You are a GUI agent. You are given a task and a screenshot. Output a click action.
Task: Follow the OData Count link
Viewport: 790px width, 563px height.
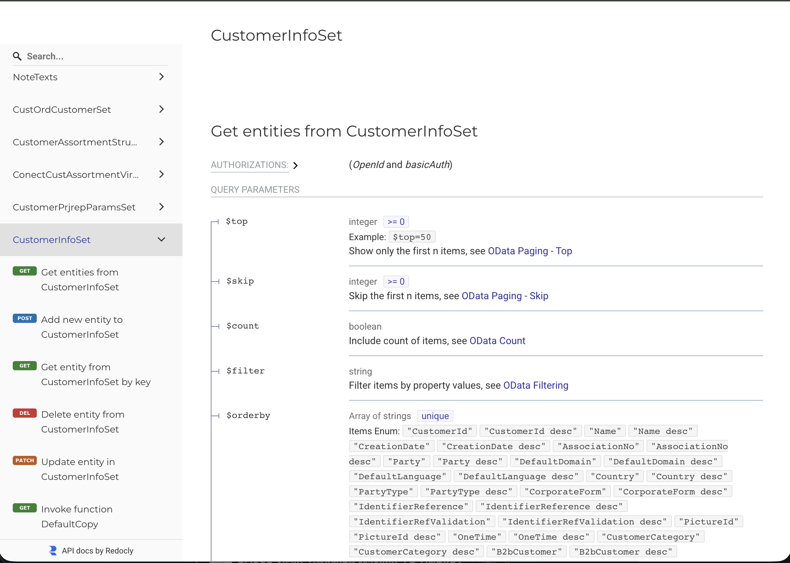[497, 341]
